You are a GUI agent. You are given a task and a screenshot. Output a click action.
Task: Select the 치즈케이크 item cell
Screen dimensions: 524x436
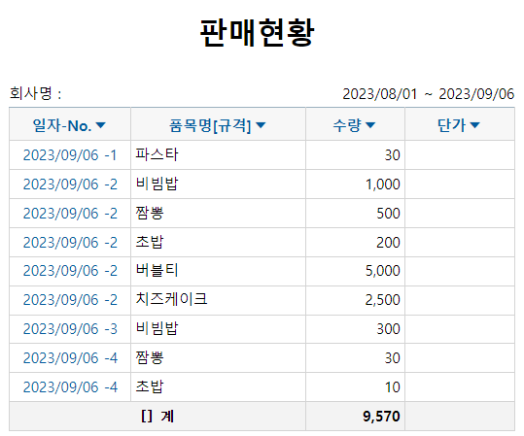(218, 300)
